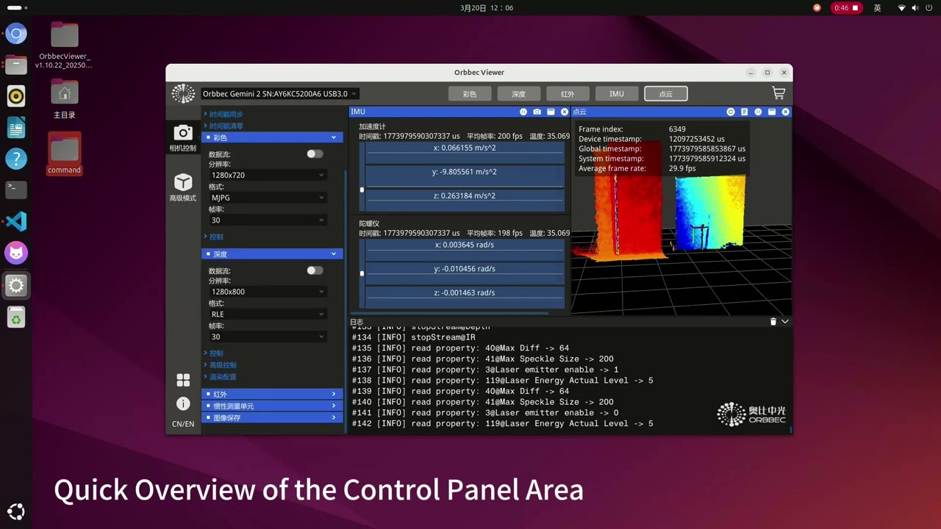Expand the 红外 infrared section
This screenshot has height=529, width=941.
[272, 395]
